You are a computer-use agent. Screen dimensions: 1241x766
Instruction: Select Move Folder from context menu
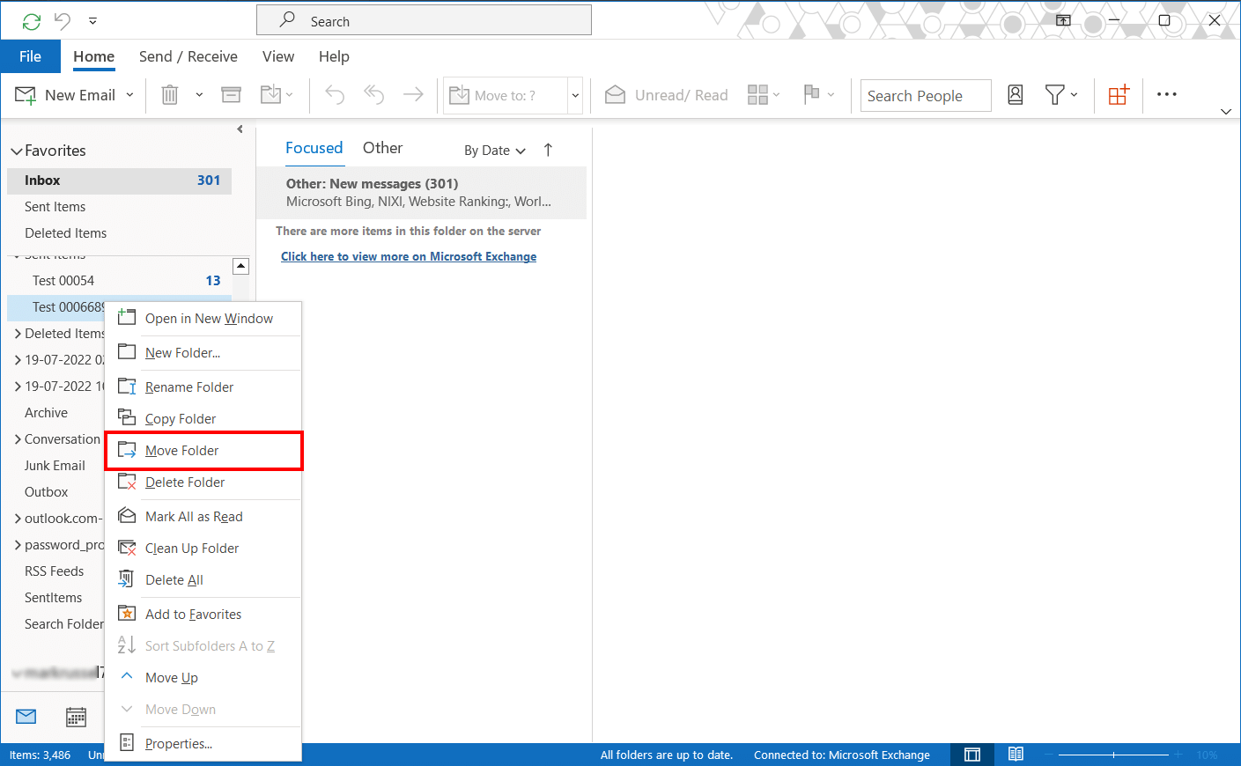[x=182, y=451]
